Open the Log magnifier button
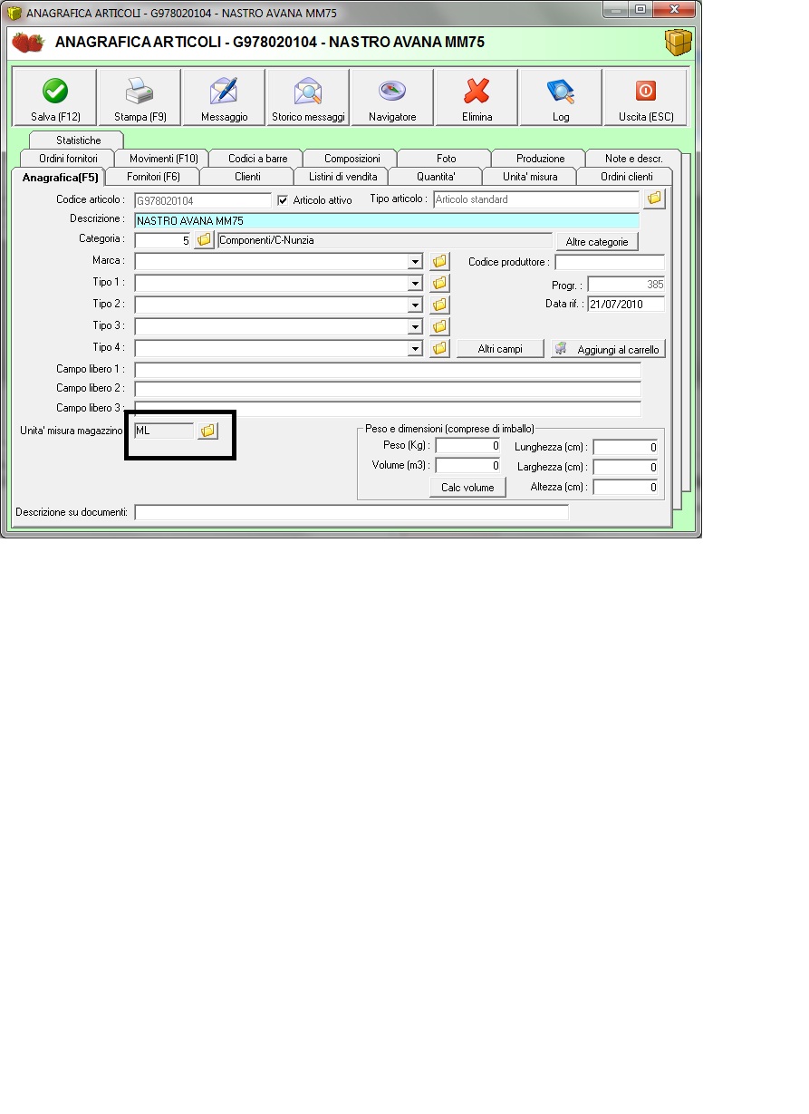809x1114 pixels. pos(561,98)
